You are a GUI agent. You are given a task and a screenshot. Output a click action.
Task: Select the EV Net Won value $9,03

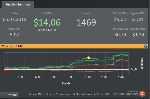click(120, 19)
